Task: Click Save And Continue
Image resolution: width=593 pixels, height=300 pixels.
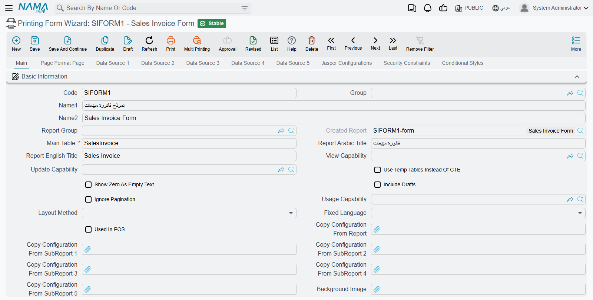Action: pos(68,44)
